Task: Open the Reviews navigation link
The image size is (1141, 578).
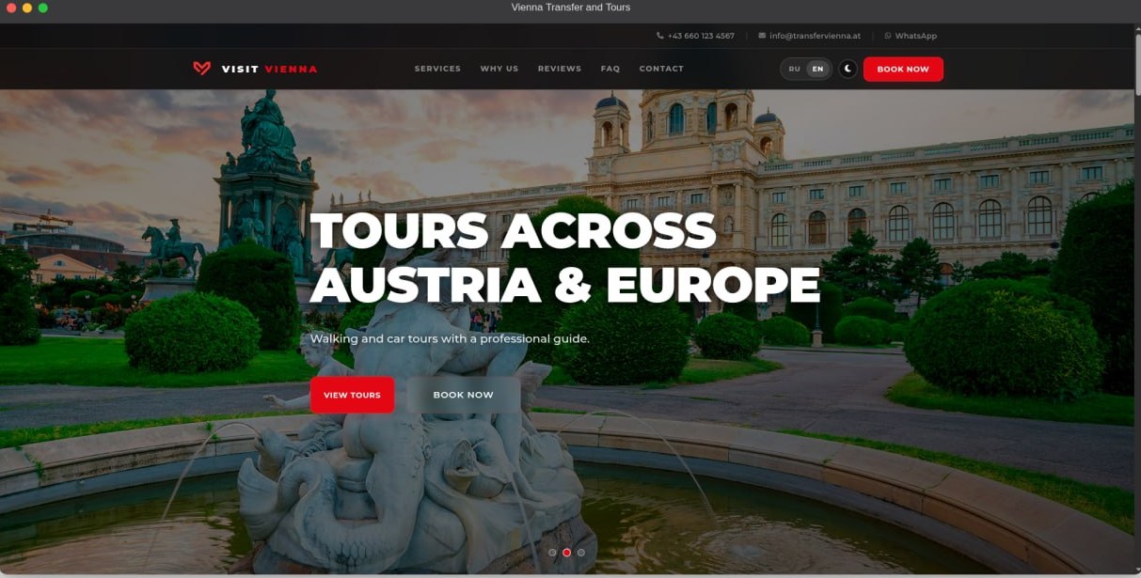Action: coord(559,69)
